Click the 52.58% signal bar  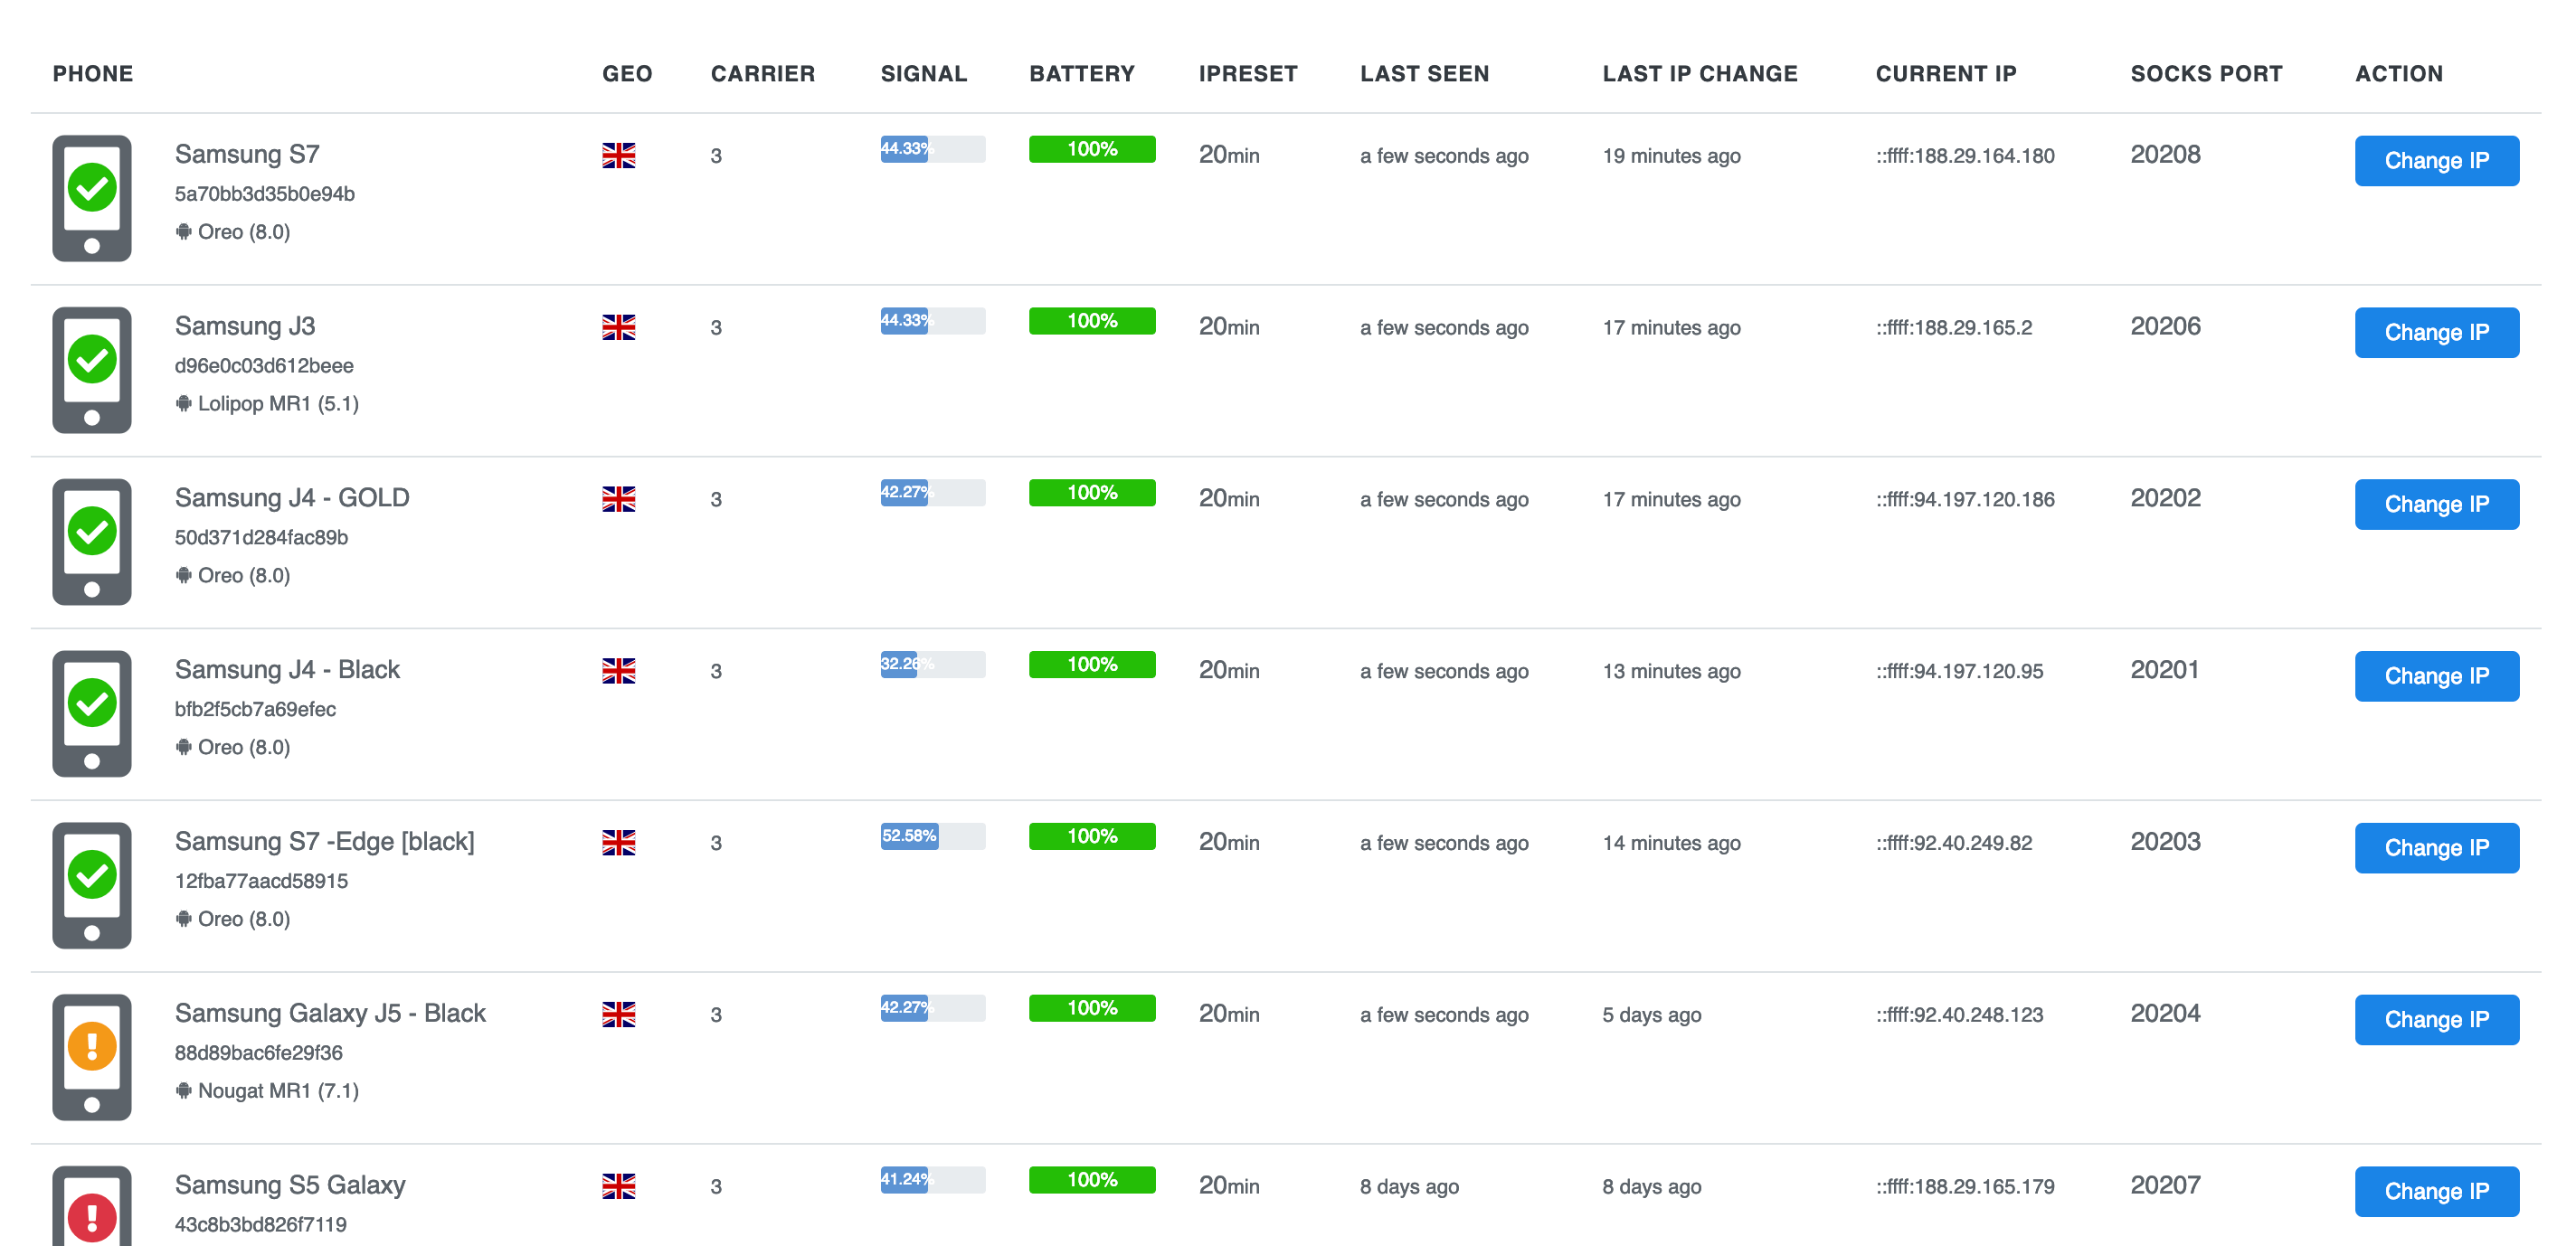pyautogui.click(x=932, y=836)
